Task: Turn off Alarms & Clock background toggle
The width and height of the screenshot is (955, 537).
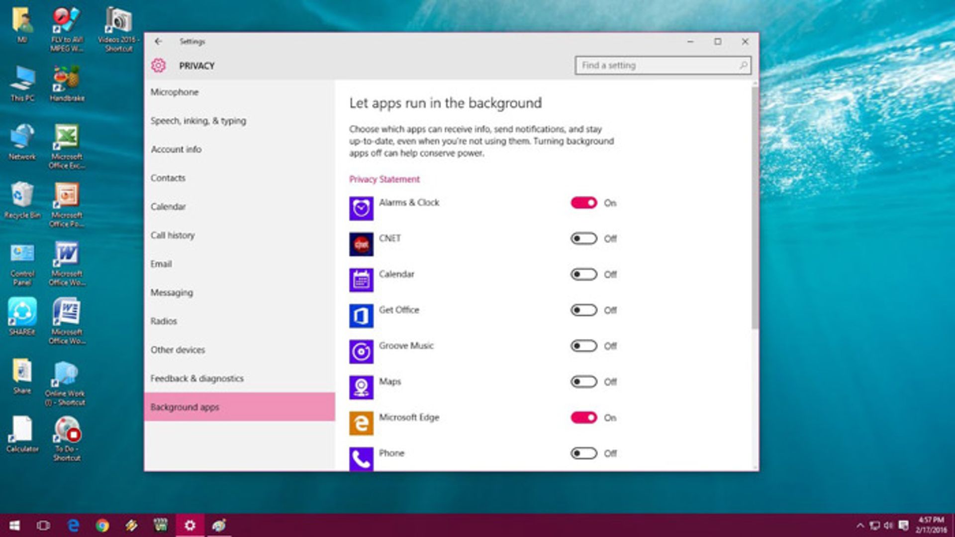Action: pos(583,203)
